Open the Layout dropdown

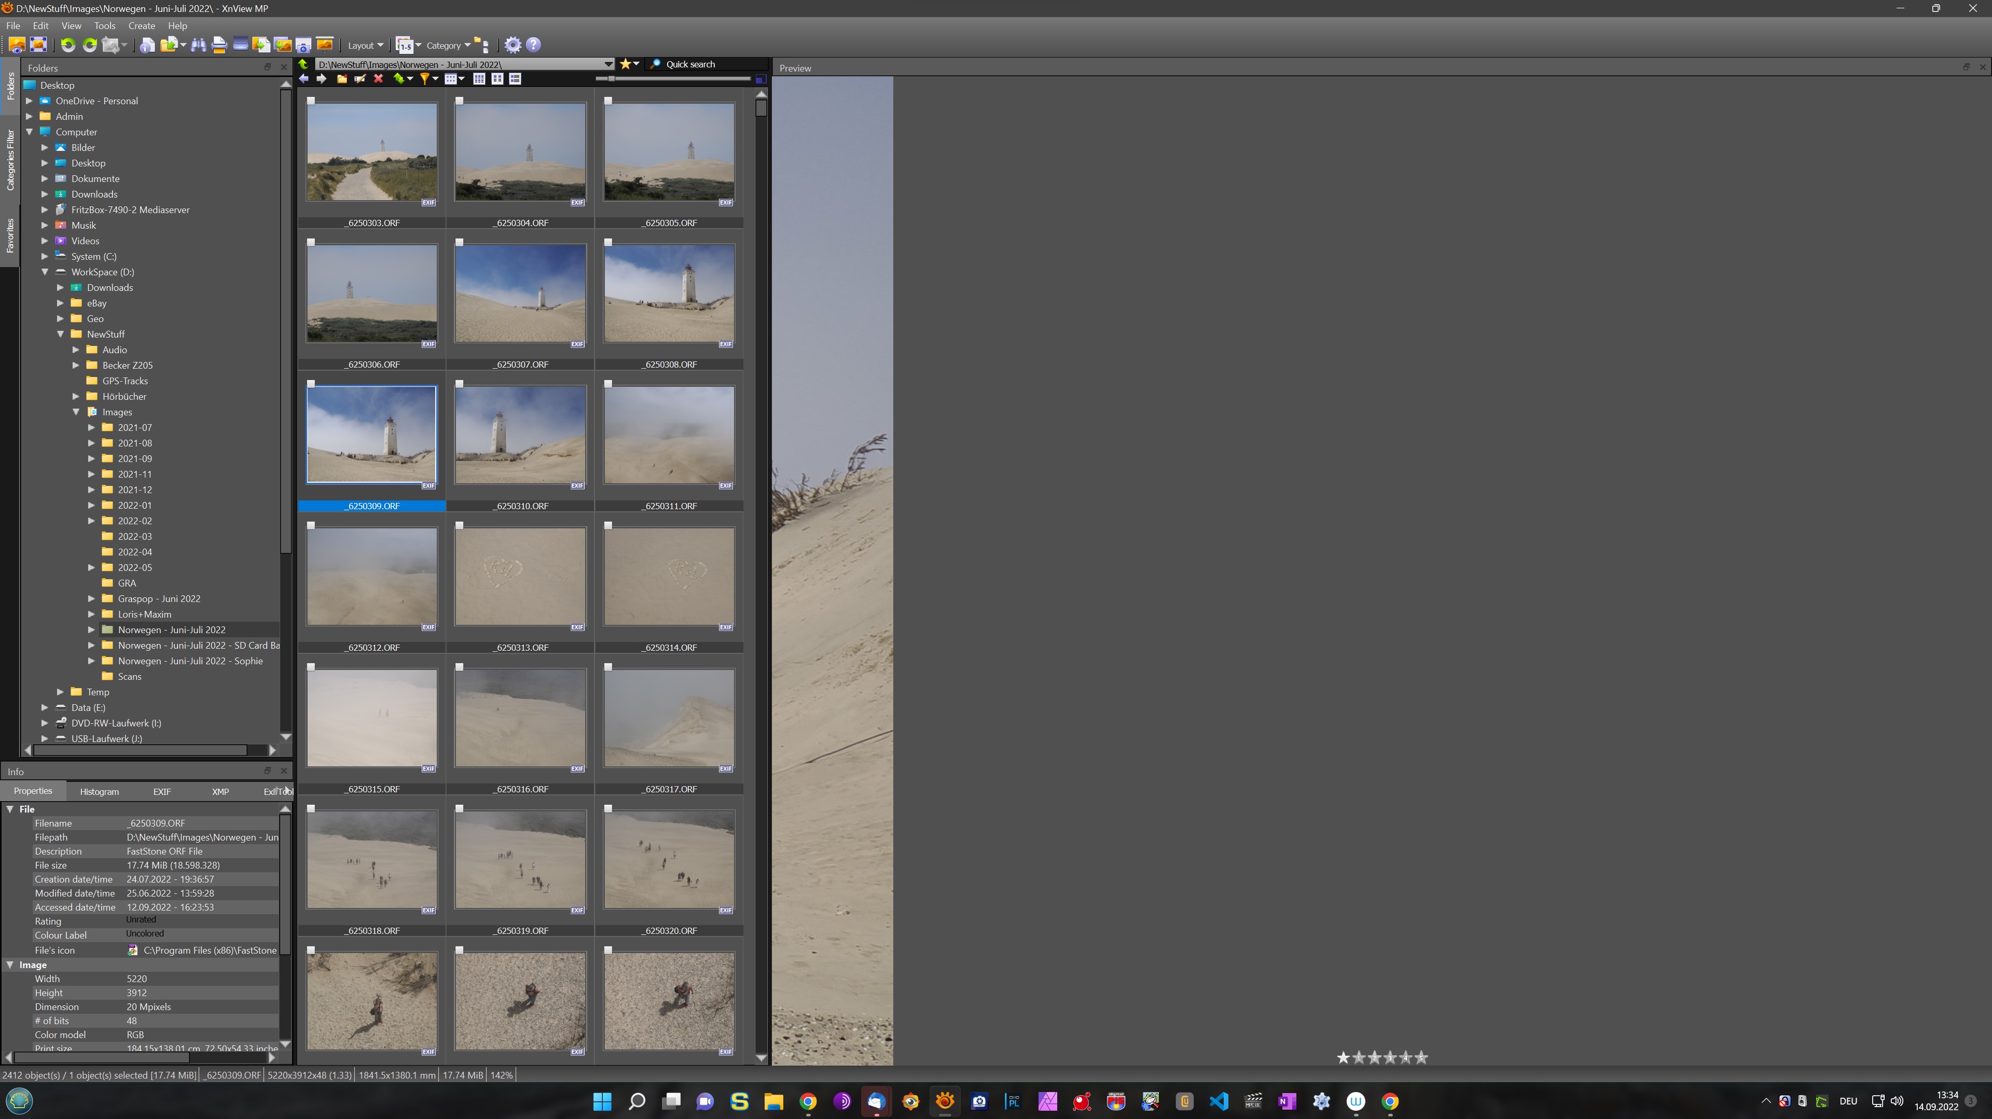[x=365, y=46]
